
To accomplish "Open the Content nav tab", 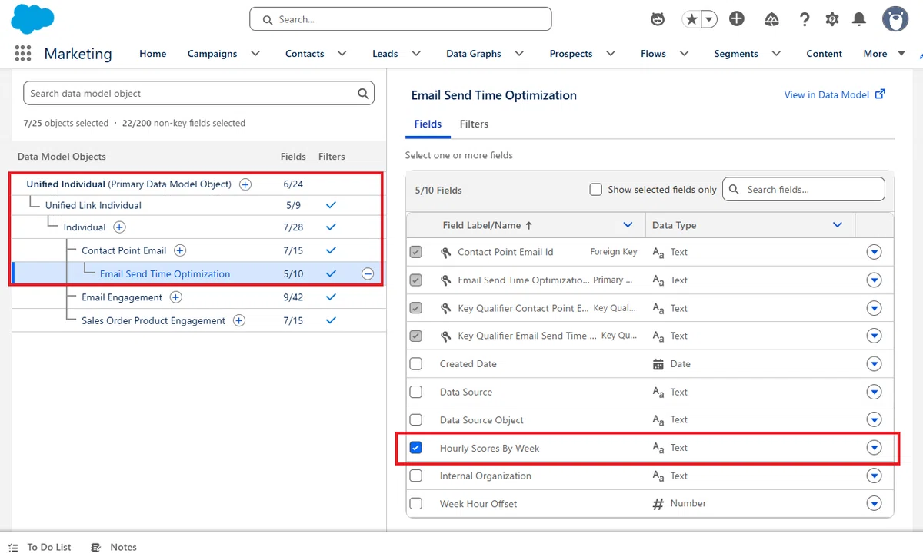I will (x=825, y=54).
